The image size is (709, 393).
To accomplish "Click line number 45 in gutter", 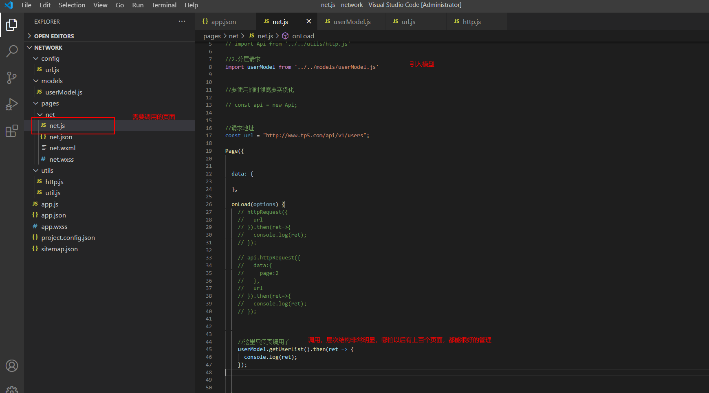I will tap(209, 349).
